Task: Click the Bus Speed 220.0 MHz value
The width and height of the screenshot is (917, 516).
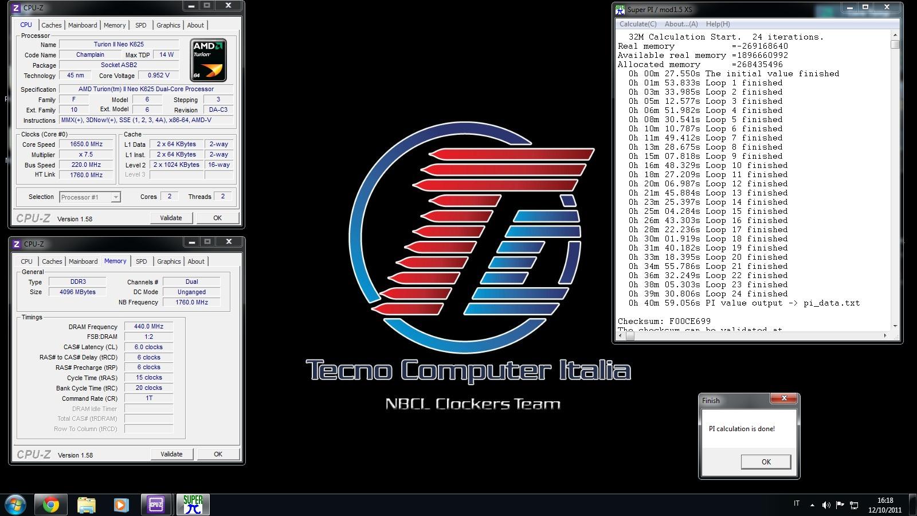Action: tap(87, 165)
